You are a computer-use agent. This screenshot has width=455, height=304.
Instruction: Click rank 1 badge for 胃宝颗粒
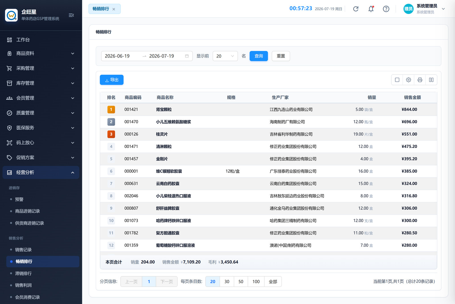[111, 109]
